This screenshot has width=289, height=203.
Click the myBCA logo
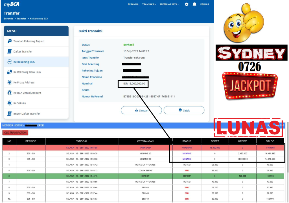[x=12, y=4]
